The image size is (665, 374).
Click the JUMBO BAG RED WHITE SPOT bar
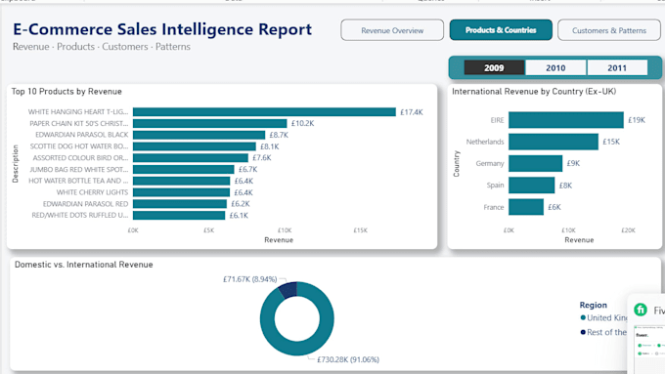click(x=183, y=169)
